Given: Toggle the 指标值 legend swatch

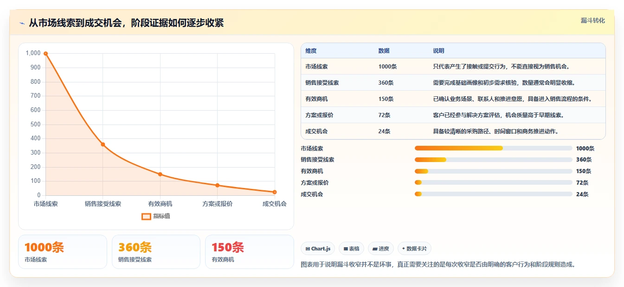Looking at the screenshot, I should pyautogui.click(x=146, y=216).
